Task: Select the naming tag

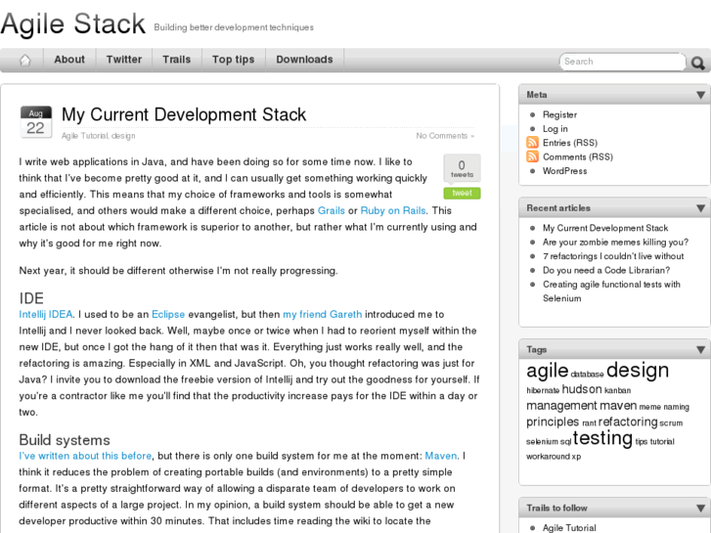Action: [x=676, y=407]
